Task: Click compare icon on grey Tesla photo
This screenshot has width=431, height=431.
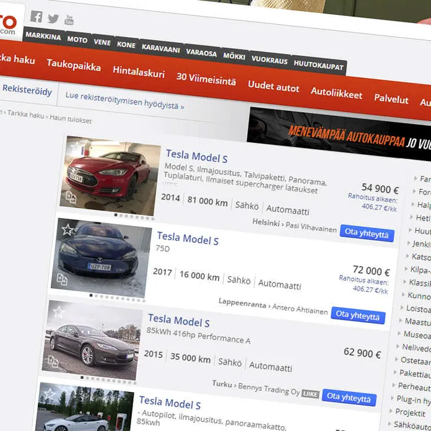Action: [x=53, y=362]
